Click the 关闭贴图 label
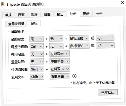The width and height of the screenshot is (126, 106). [x=18, y=54]
